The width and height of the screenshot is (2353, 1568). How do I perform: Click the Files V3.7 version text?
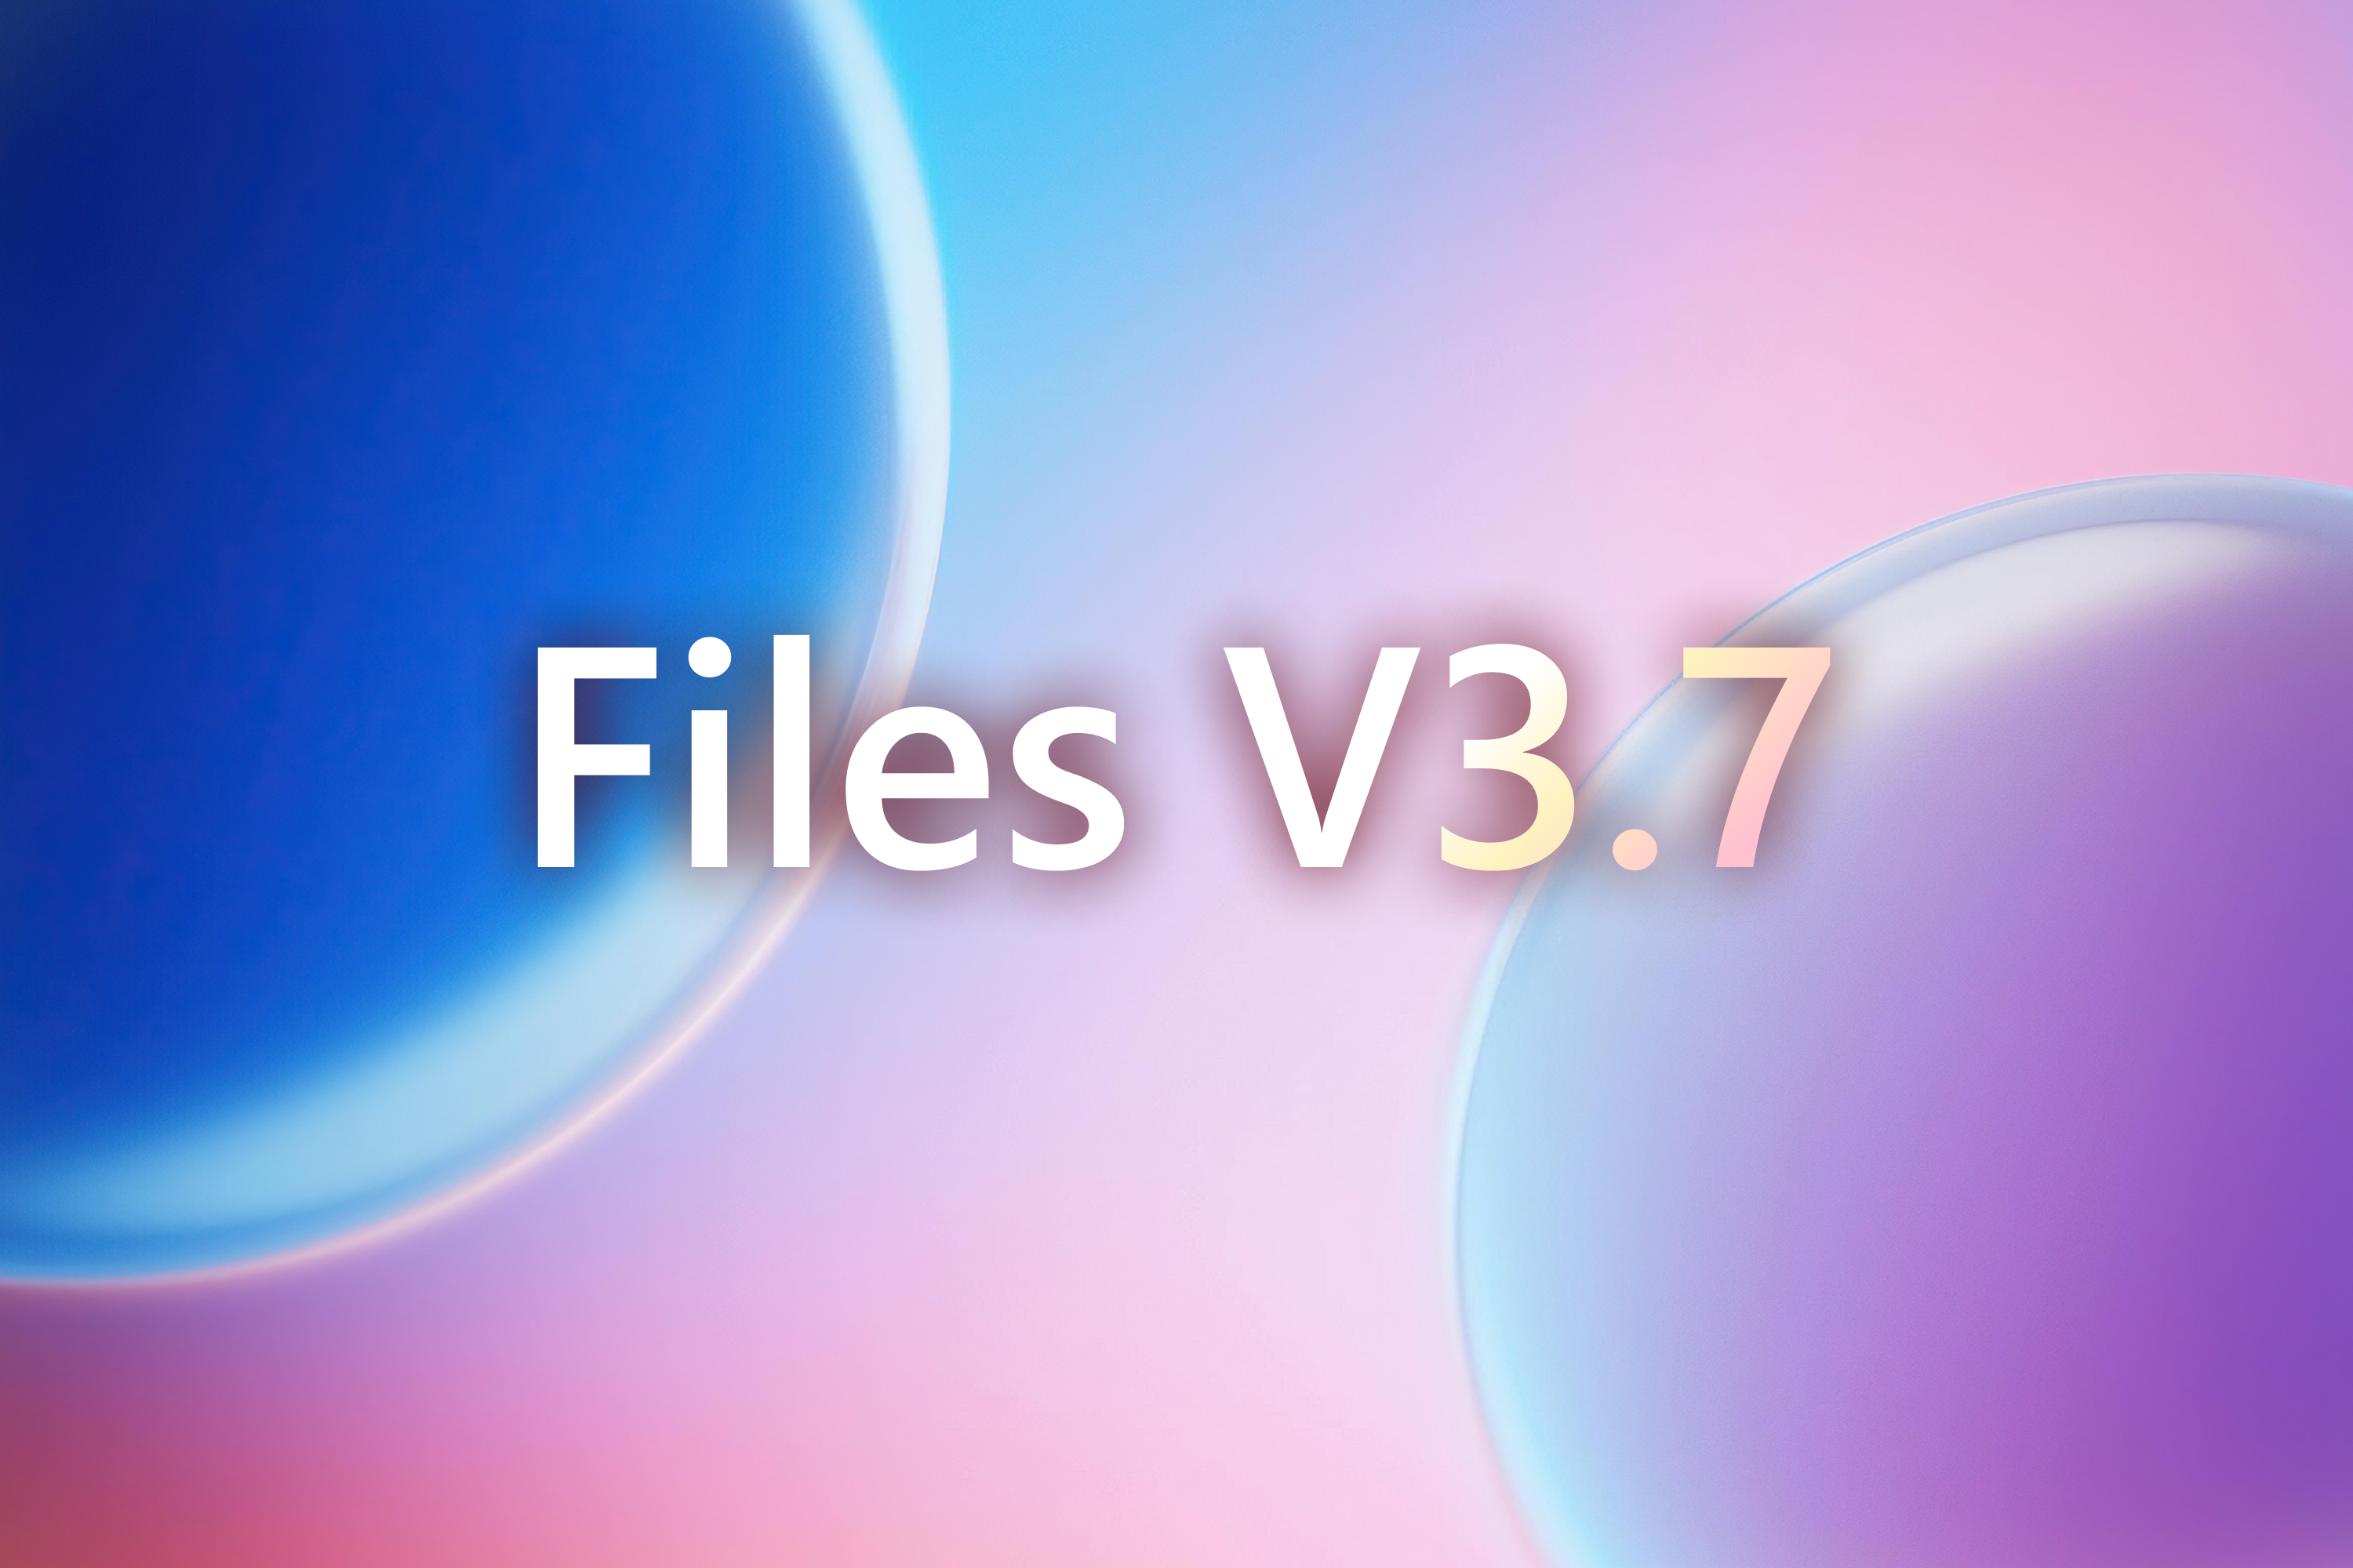[1176, 782]
